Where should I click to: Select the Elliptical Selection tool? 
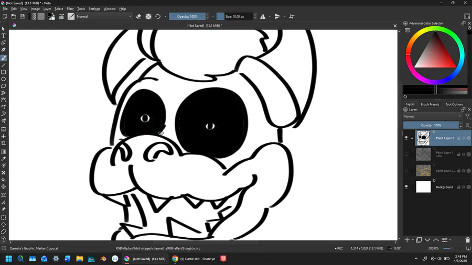[4, 225]
